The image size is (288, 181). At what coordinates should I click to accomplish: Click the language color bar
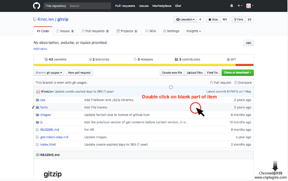pyautogui.click(x=143, y=65)
